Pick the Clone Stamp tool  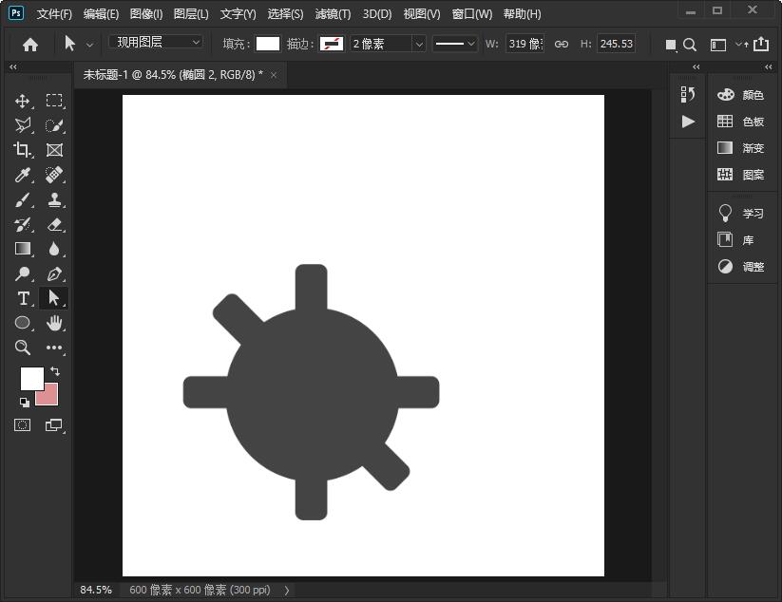pos(54,199)
